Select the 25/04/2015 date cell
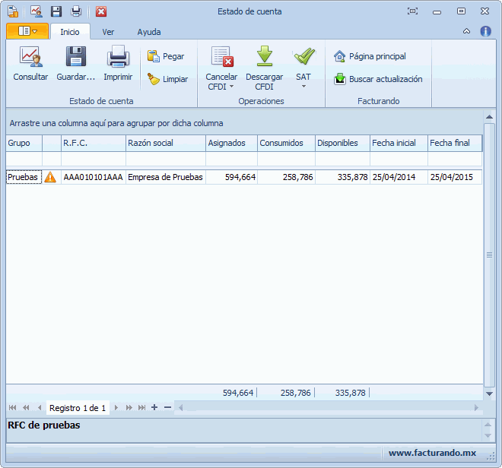This screenshot has height=468, width=502. pyautogui.click(x=455, y=177)
